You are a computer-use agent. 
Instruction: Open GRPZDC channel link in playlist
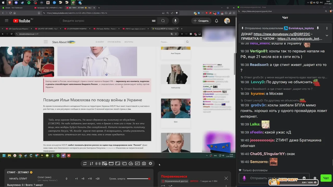(194, 181)
